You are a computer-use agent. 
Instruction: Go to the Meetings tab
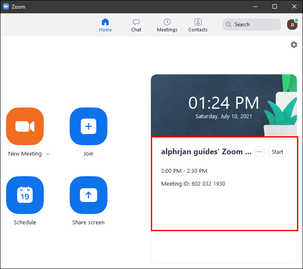tap(167, 25)
